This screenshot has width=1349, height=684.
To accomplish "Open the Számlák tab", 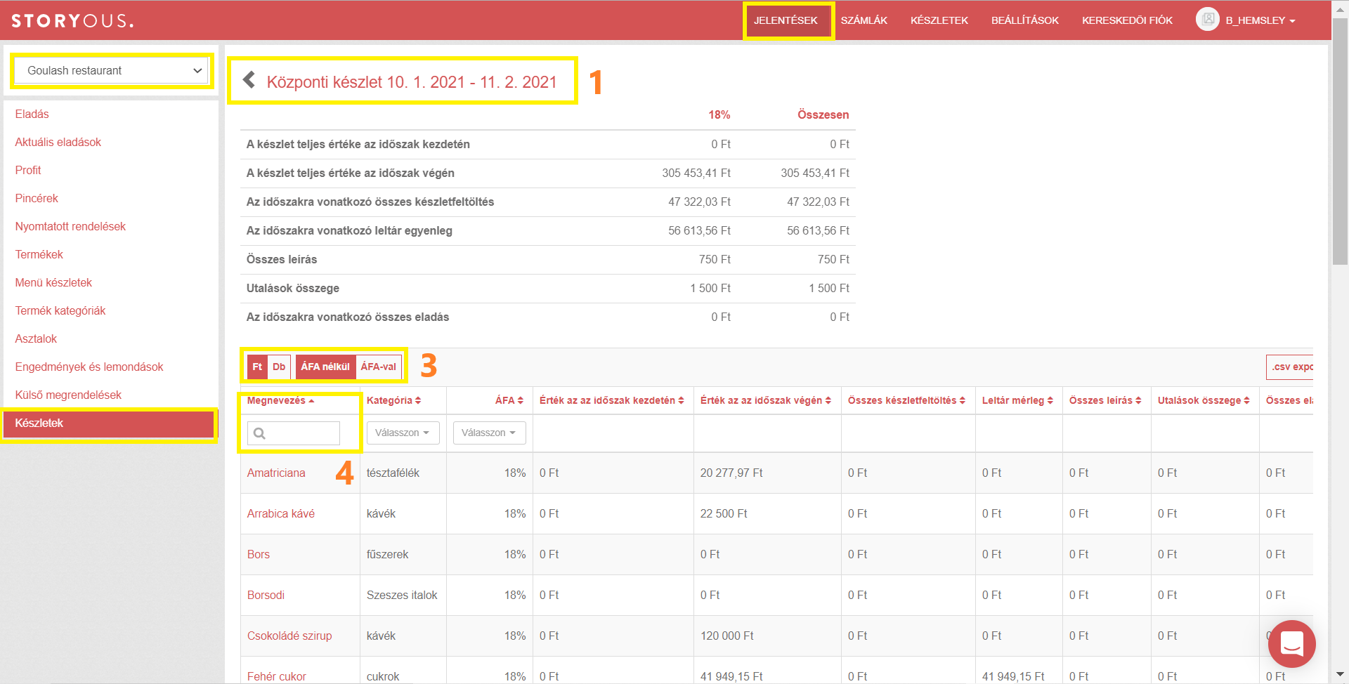I will pyautogui.click(x=864, y=20).
